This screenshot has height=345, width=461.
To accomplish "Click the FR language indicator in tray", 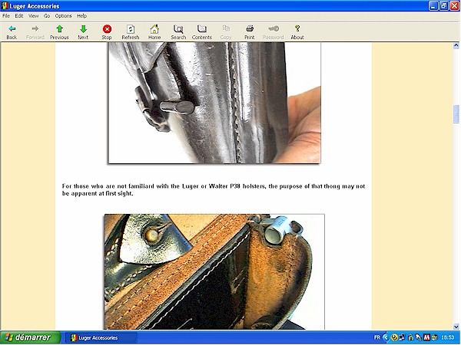I will 377,337.
